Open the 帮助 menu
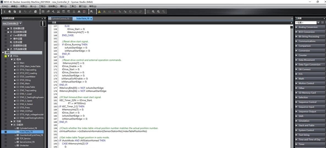The width and height of the screenshot is (326, 148). pos(93,6)
